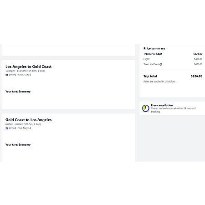Select the return Your fare: Economy label
The image size is (205, 205).
[x=18, y=144]
